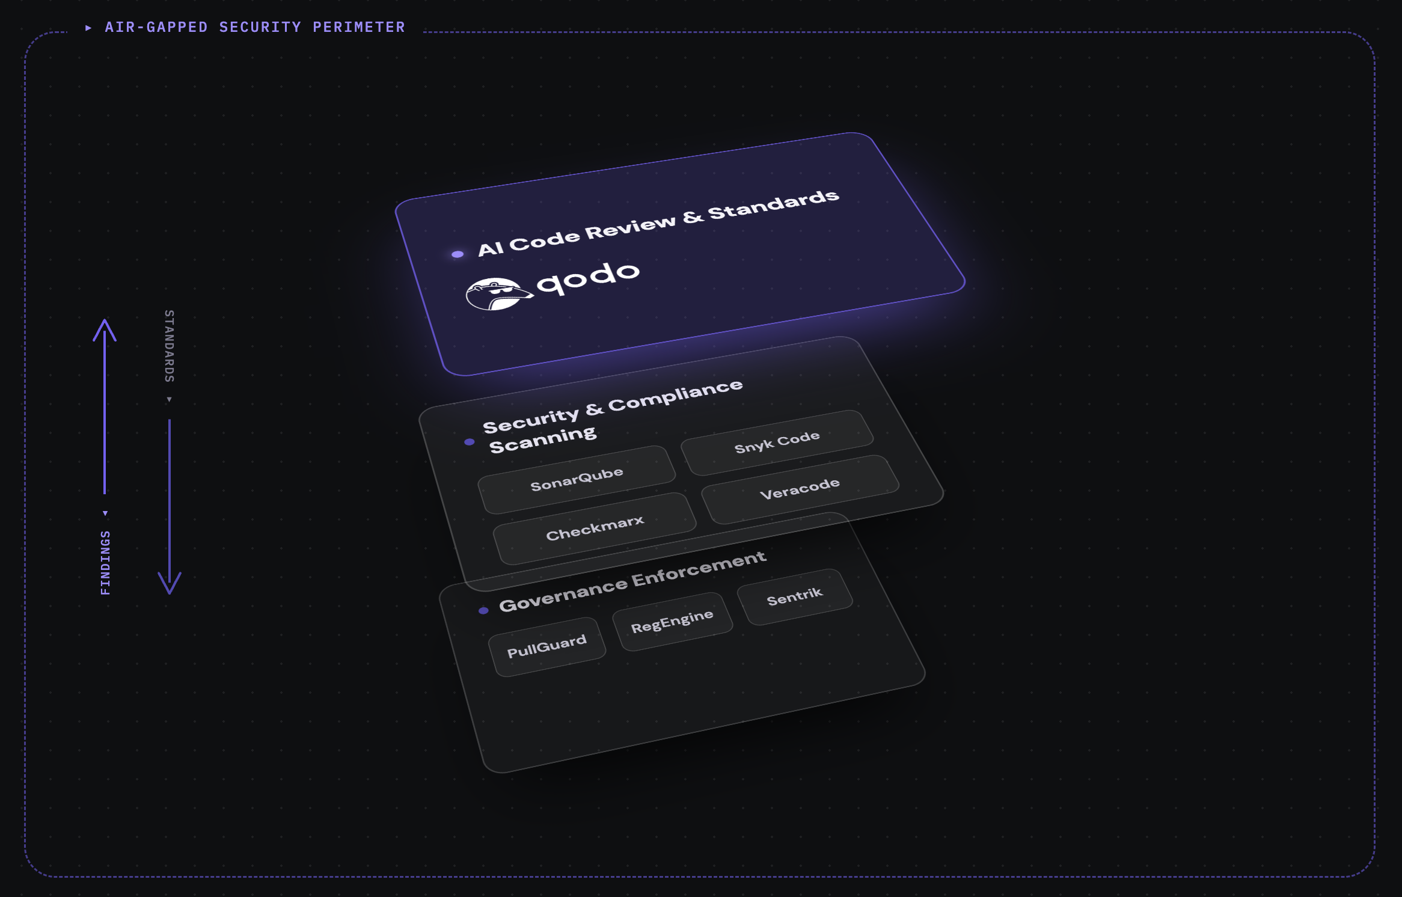This screenshot has width=1402, height=897.
Task: Click the AIR-GAPPED SECURITY PERIMETER label
Action: click(x=255, y=27)
